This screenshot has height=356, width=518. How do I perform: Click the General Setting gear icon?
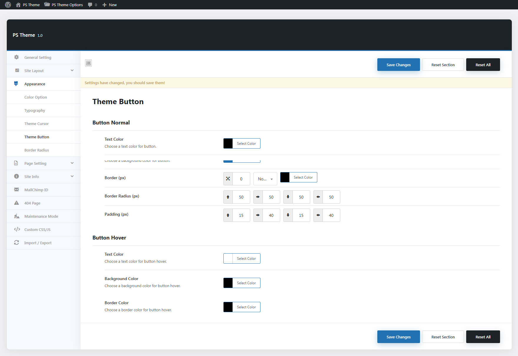(x=16, y=57)
